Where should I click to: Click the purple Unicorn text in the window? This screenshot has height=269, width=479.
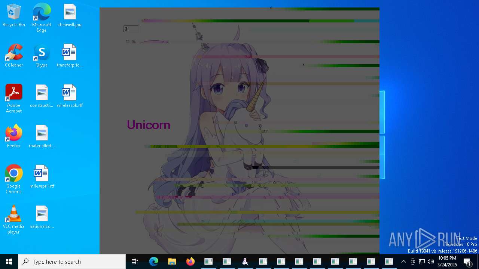click(x=149, y=125)
